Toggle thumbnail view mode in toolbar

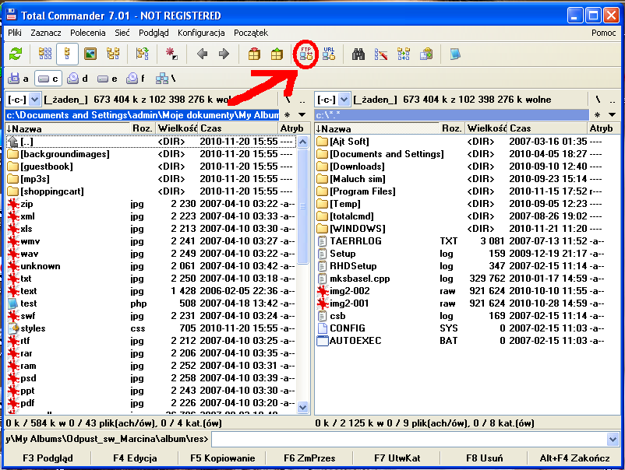coord(90,54)
